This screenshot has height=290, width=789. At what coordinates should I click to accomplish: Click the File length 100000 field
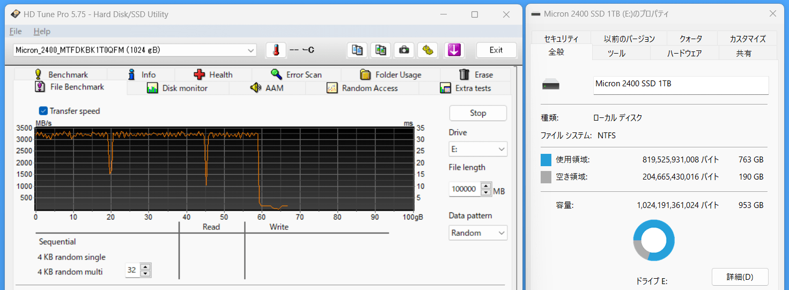tap(465, 189)
